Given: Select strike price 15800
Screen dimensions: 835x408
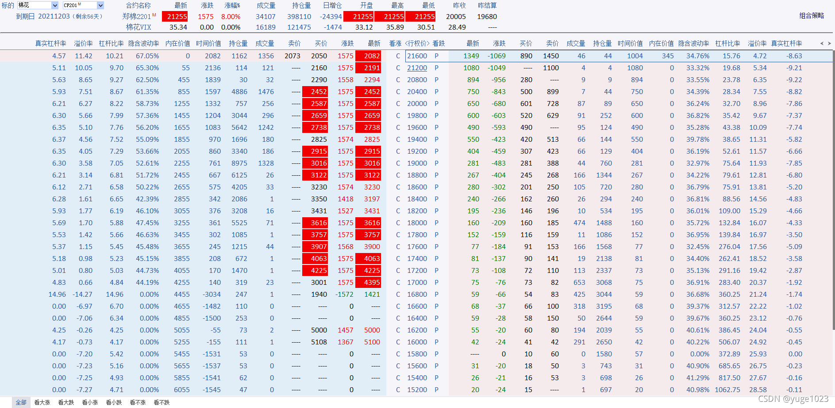Looking at the screenshot, I should pyautogui.click(x=417, y=354).
